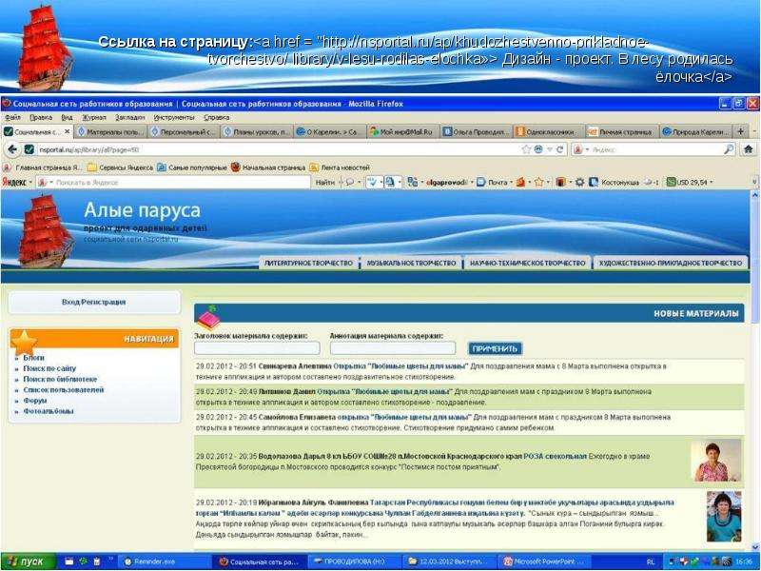Click the search magnifier icon in Yandex box

pos(729,149)
